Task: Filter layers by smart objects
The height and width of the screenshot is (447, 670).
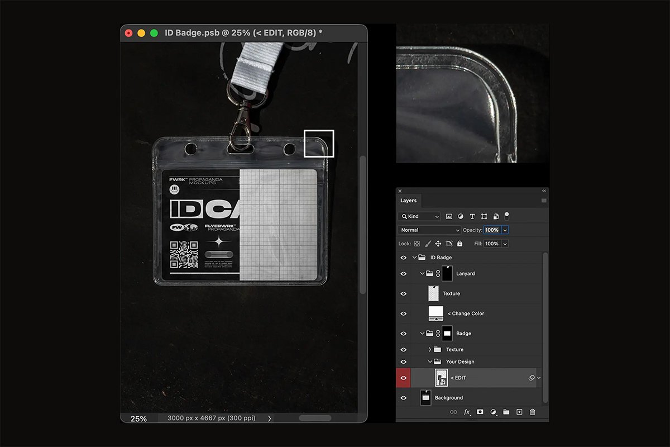Action: (x=496, y=216)
